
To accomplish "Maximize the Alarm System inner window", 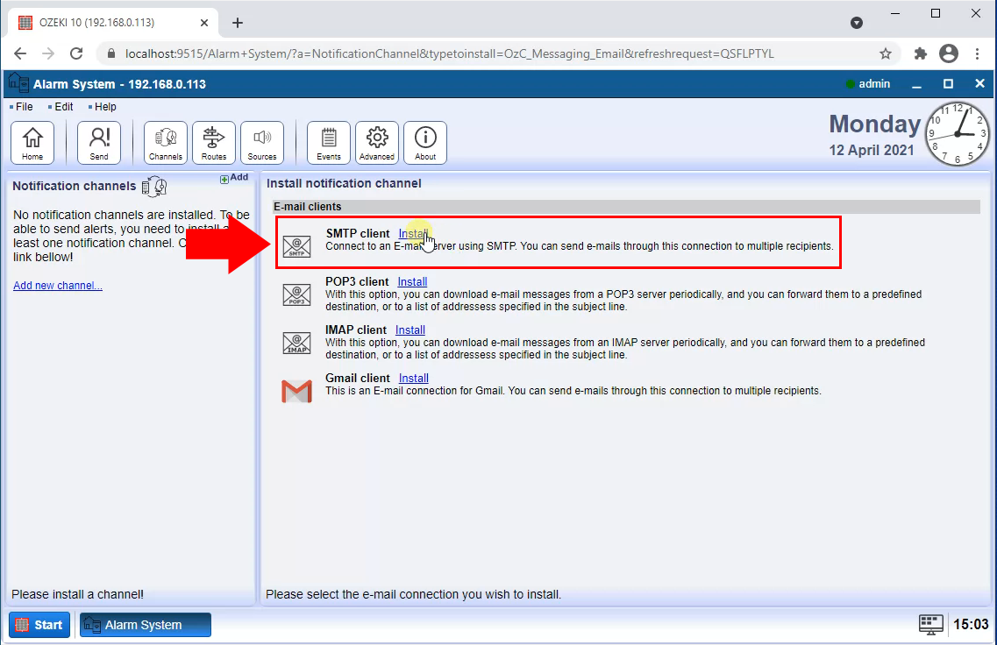I will (948, 84).
